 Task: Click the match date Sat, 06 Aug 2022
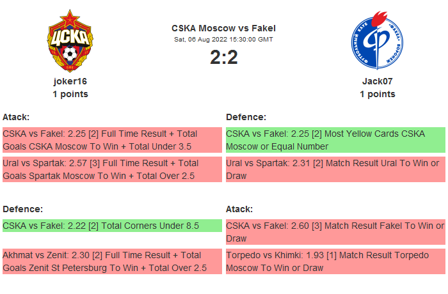click(223, 40)
